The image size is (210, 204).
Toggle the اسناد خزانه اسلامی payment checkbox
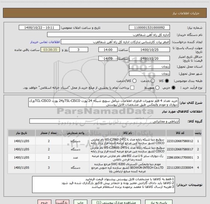(x=132, y=88)
